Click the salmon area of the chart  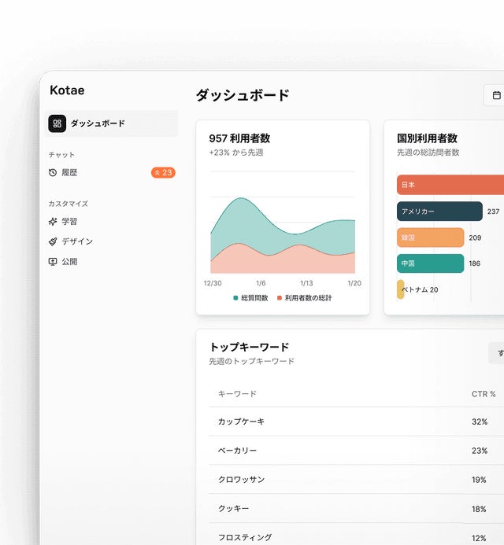point(283,263)
